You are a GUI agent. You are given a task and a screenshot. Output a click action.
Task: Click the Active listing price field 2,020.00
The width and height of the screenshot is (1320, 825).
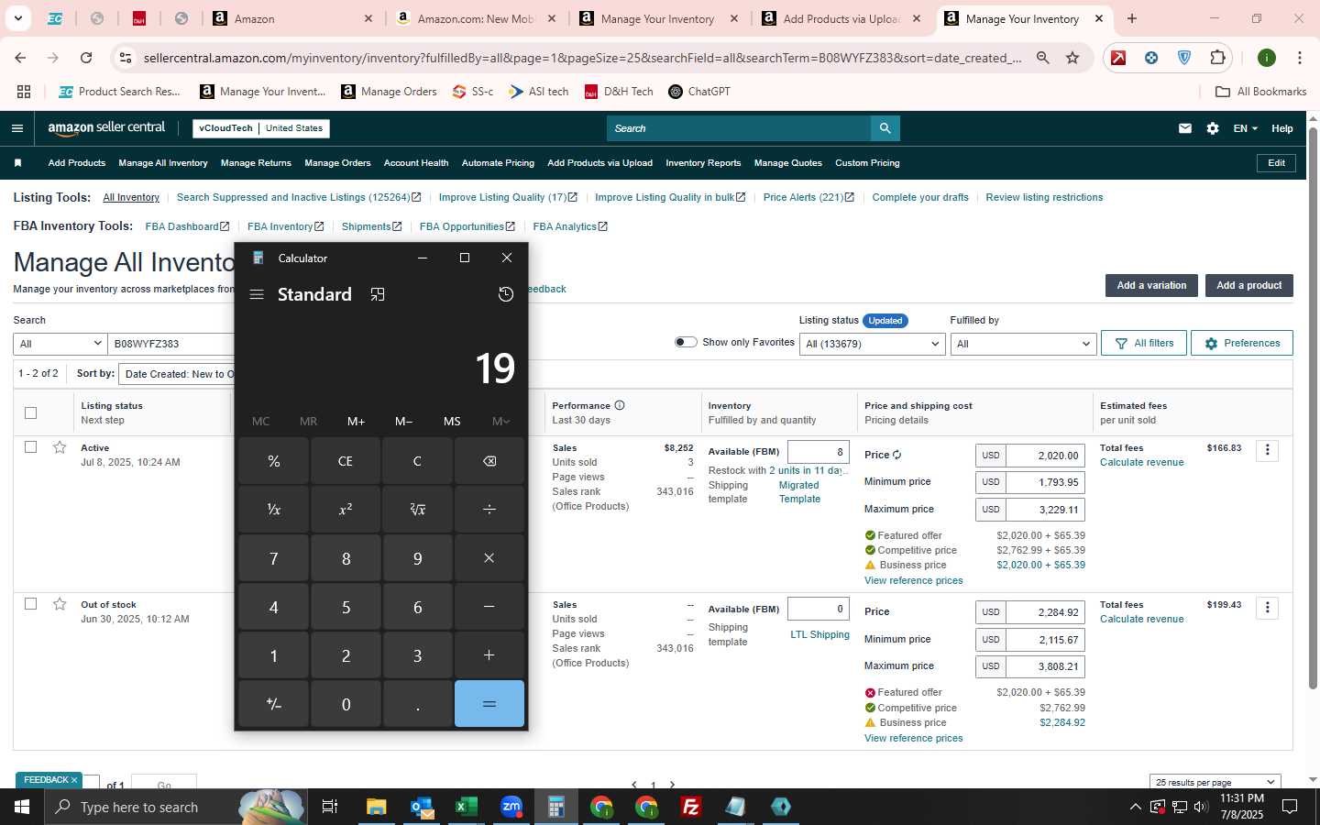tap(1045, 456)
